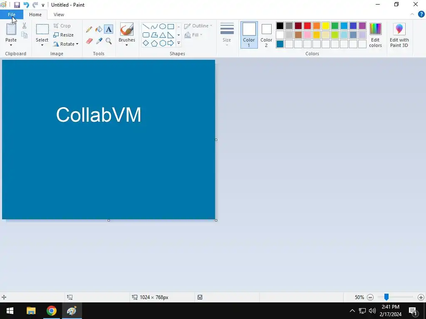This screenshot has height=319, width=426.
Task: Choose the Polygon shape
Action: [x=154, y=35]
